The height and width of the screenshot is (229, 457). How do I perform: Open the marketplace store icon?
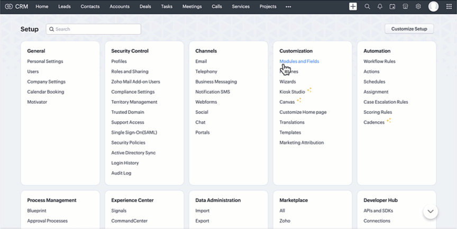pos(405,6)
